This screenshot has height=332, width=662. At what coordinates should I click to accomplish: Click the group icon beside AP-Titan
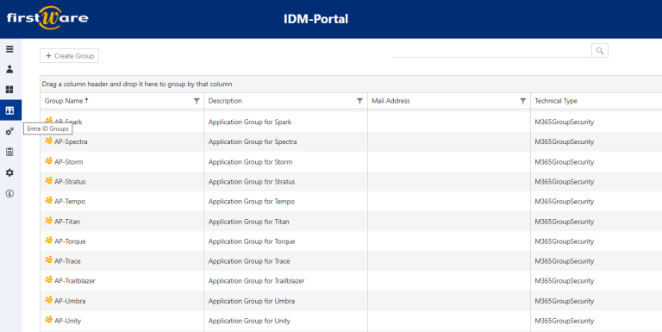[49, 221]
